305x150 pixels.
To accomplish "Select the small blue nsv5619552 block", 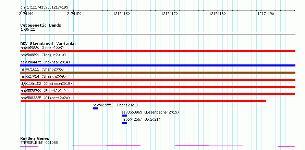I will pyautogui.click(x=95, y=108).
